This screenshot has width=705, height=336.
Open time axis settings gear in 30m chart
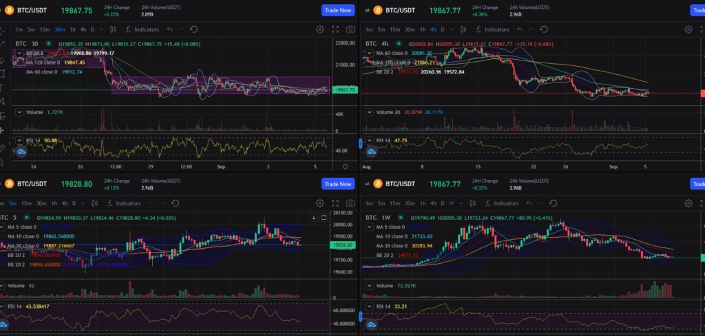(x=345, y=166)
